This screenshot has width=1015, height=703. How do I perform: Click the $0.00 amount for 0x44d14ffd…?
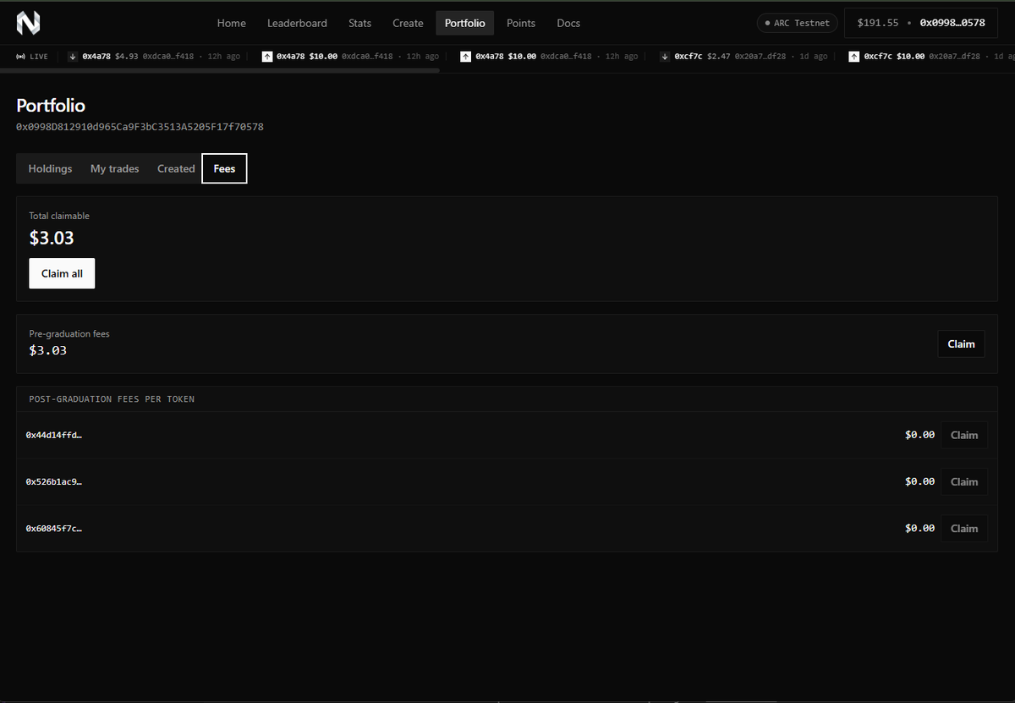pos(919,435)
